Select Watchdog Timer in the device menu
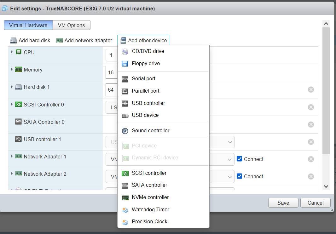The image size is (336, 234). coord(163,210)
